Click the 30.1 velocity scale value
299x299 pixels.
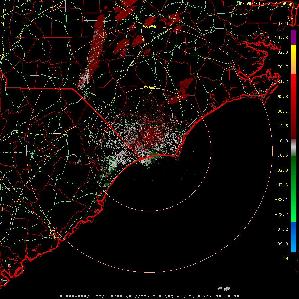pos(283,111)
